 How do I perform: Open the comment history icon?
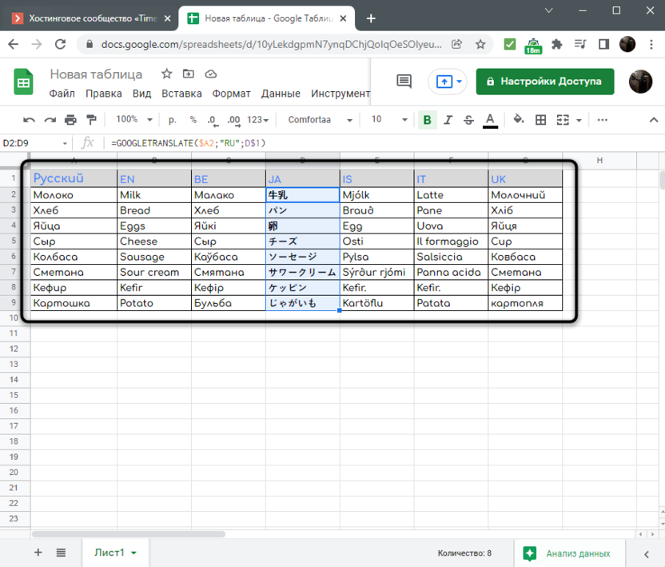[404, 81]
